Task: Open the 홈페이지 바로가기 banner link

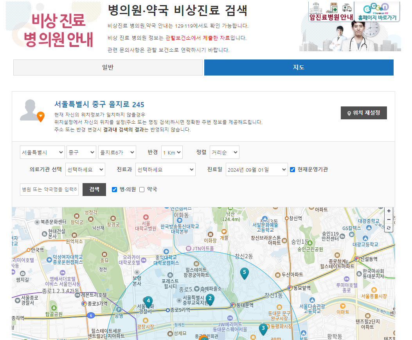Action: 377,12
